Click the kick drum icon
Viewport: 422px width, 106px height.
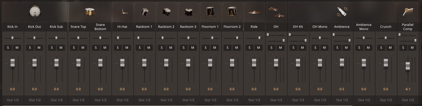pyautogui.click(x=34, y=12)
